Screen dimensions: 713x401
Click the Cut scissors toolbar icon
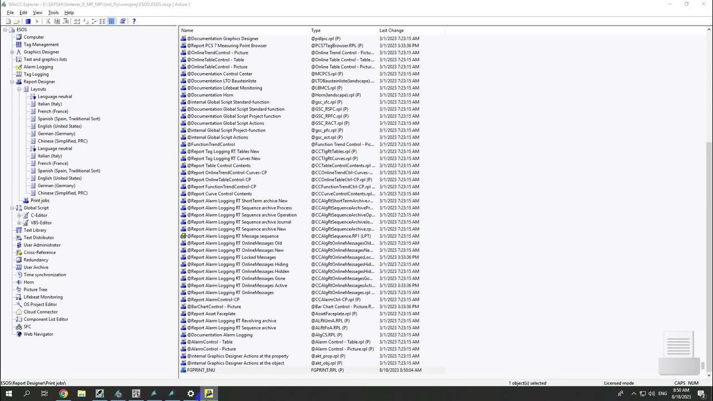pyautogui.click(x=48, y=21)
